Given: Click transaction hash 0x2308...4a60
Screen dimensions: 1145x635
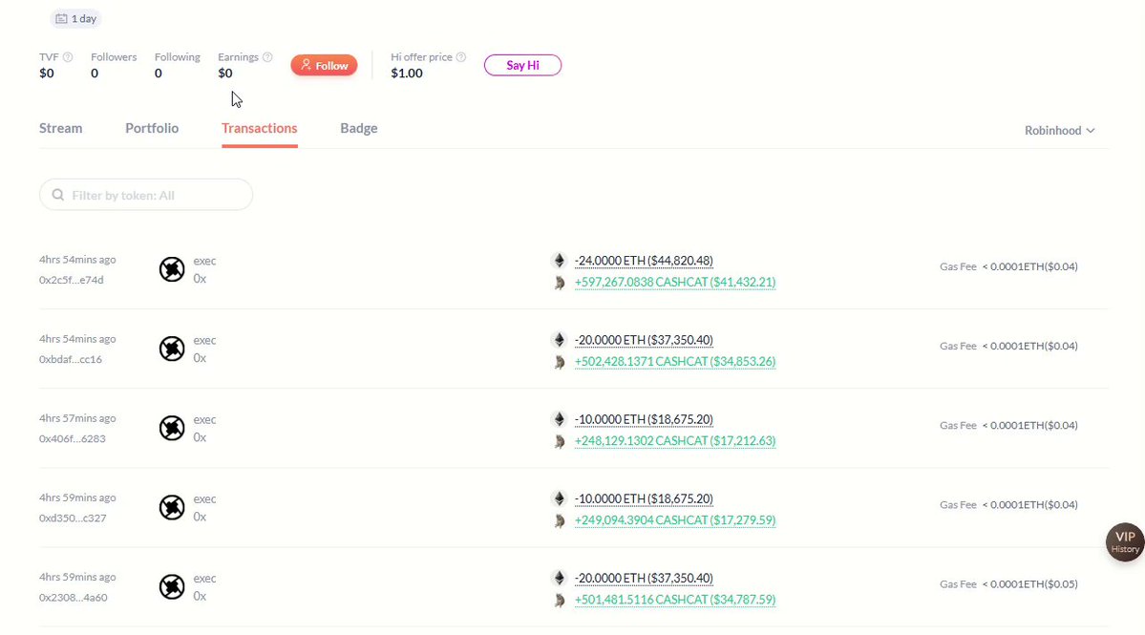Looking at the screenshot, I should coord(73,598).
